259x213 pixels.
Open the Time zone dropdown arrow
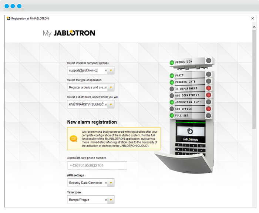pos(111,200)
